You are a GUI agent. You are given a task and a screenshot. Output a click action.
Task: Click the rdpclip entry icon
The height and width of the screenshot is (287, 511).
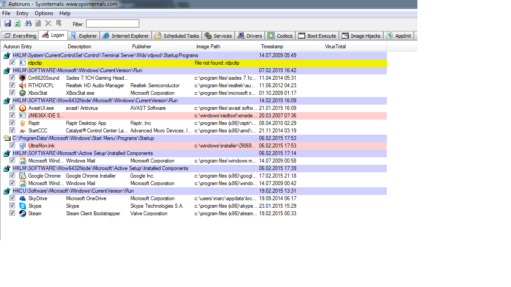point(23,63)
